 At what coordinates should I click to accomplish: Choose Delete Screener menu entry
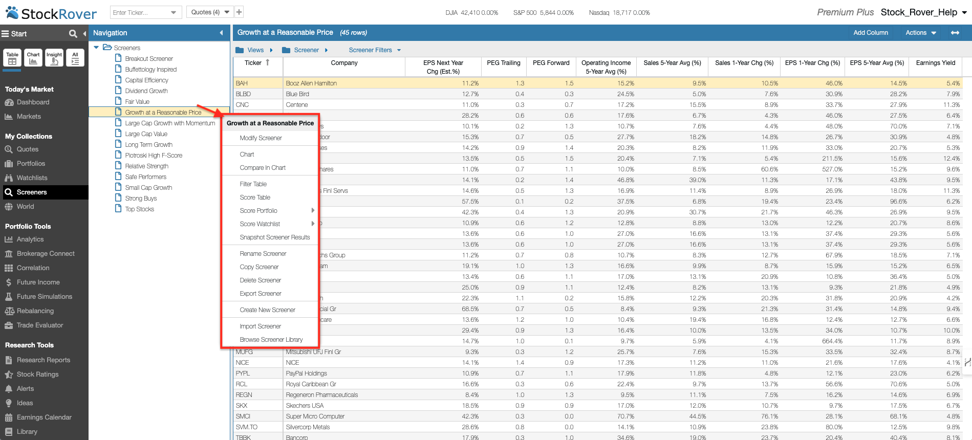261,280
